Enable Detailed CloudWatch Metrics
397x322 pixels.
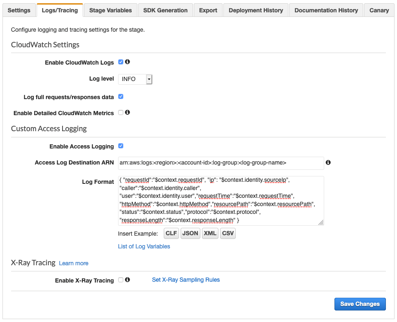pyautogui.click(x=121, y=112)
